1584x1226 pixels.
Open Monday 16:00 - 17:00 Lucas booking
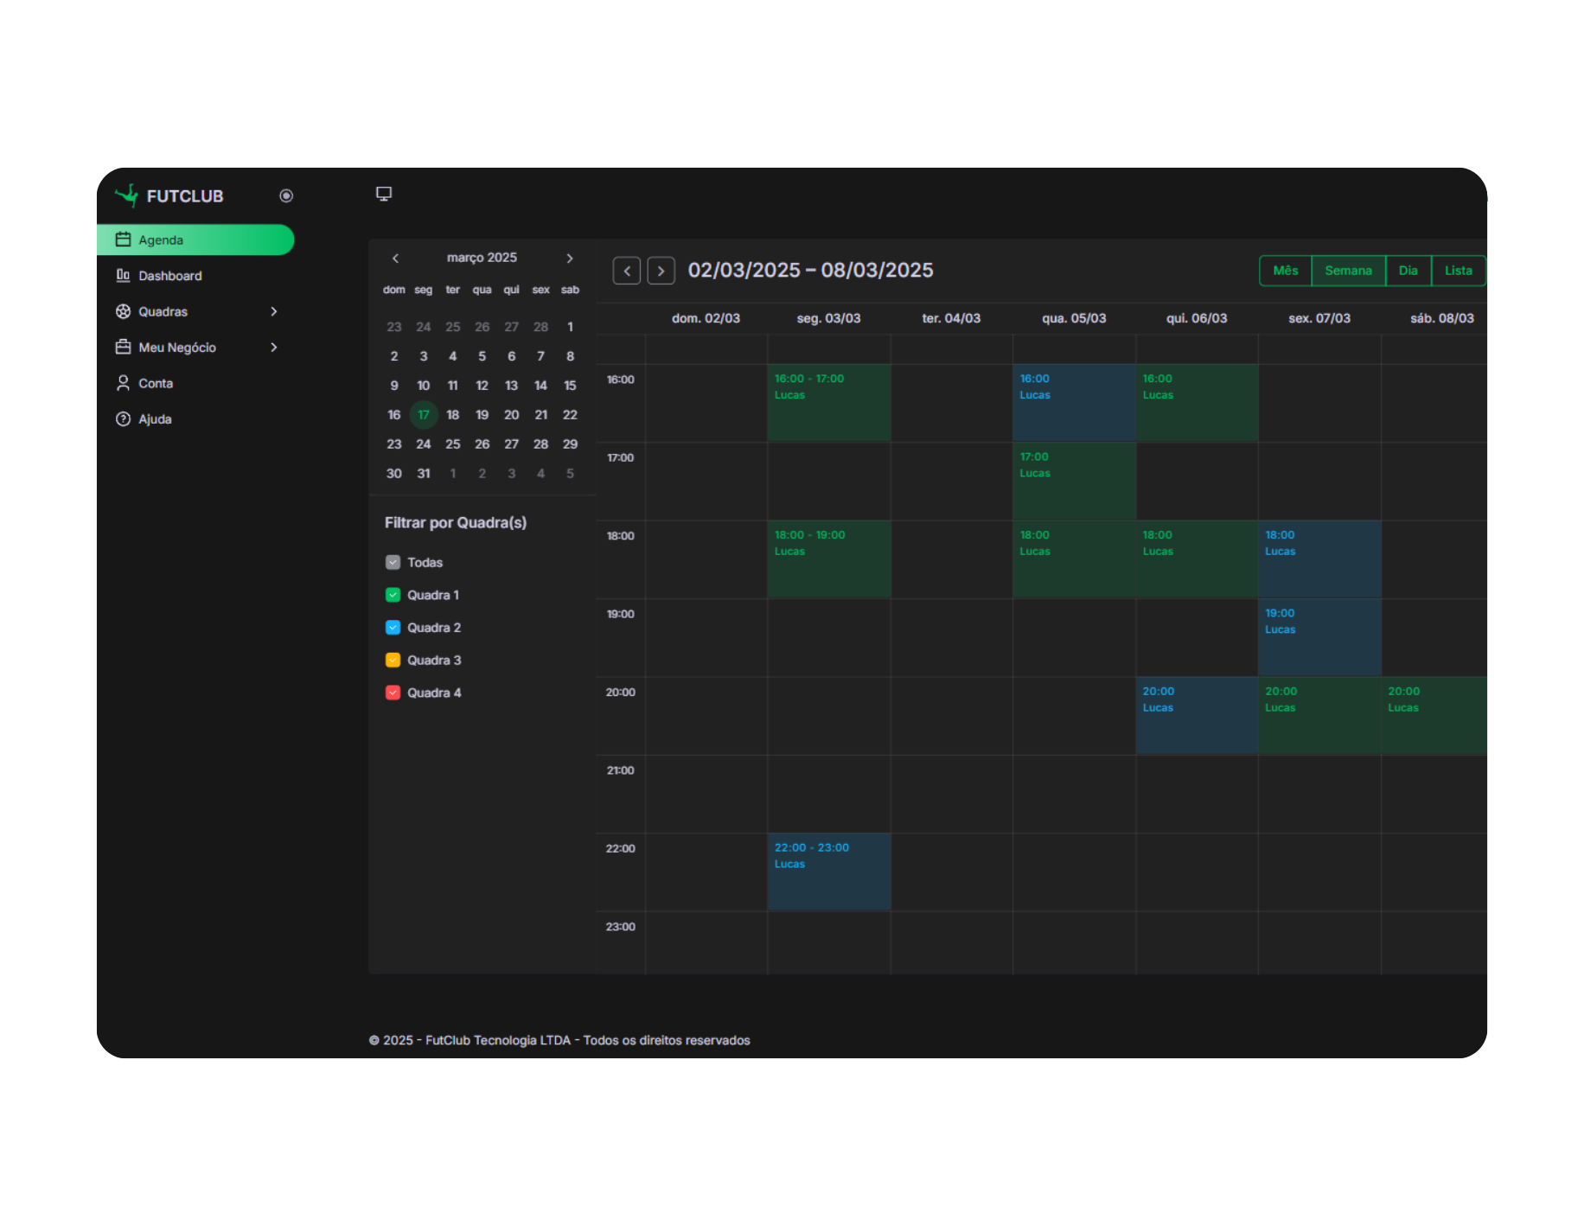click(829, 403)
